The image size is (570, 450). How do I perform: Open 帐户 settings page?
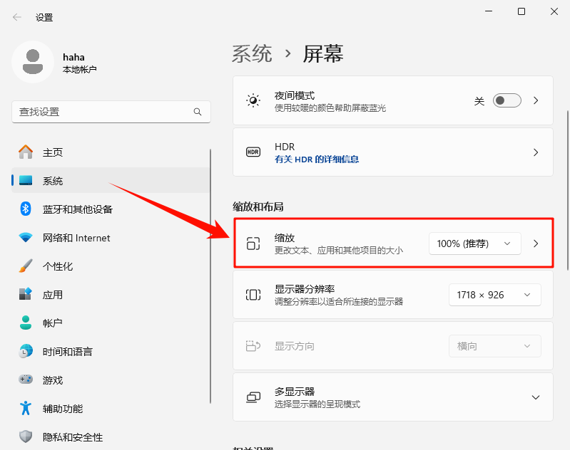(111, 323)
